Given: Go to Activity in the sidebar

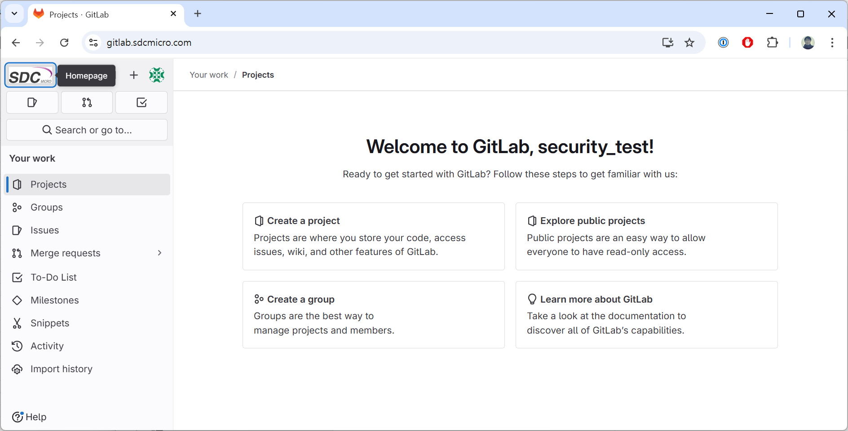Looking at the screenshot, I should click(47, 346).
